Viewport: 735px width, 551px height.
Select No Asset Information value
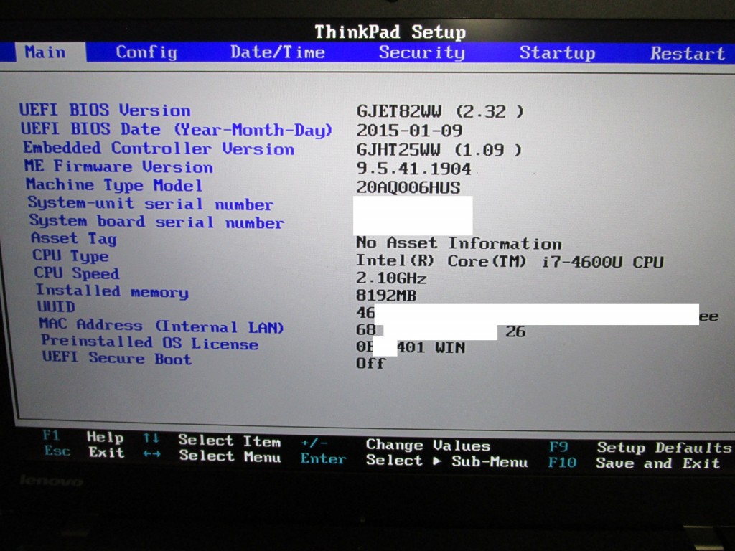(x=459, y=242)
